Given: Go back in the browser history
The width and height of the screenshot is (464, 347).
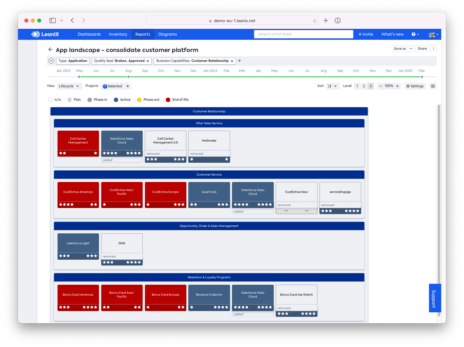Looking at the screenshot, I should click(x=72, y=21).
